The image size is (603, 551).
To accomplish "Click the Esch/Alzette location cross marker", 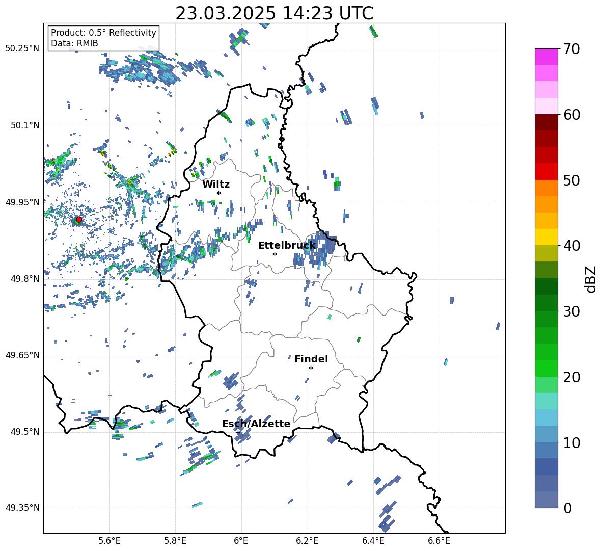I will [x=238, y=432].
